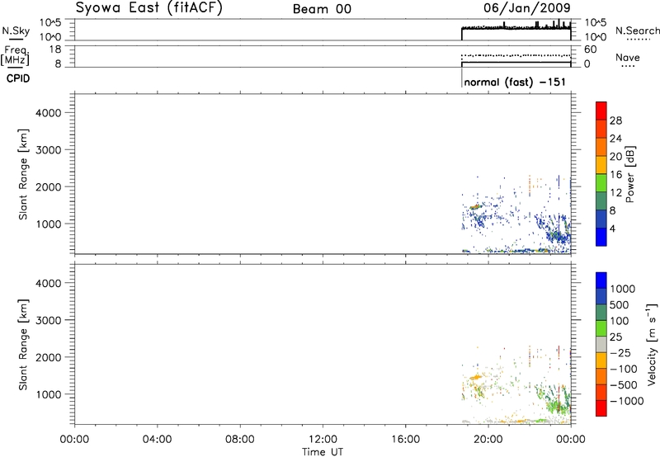
Task: Click the yellow 16-20 dB power colorbar segment
Action: pos(601,164)
